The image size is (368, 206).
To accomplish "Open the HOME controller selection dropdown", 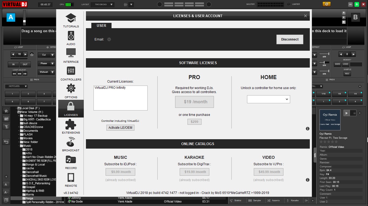I will pos(268,99).
